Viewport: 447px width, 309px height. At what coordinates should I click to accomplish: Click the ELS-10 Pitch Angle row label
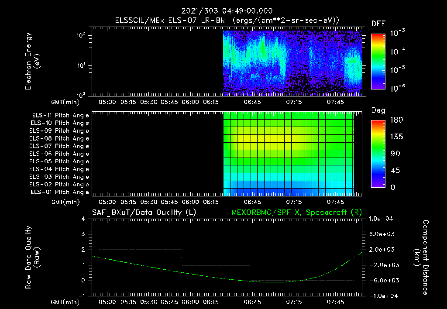tap(60, 123)
